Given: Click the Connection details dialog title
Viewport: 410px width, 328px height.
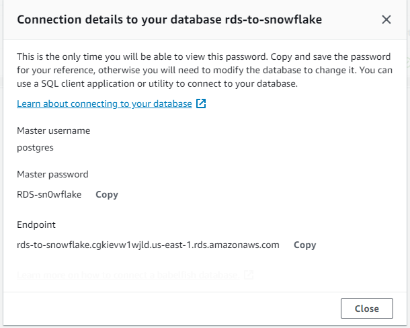Looking at the screenshot, I should [x=169, y=19].
